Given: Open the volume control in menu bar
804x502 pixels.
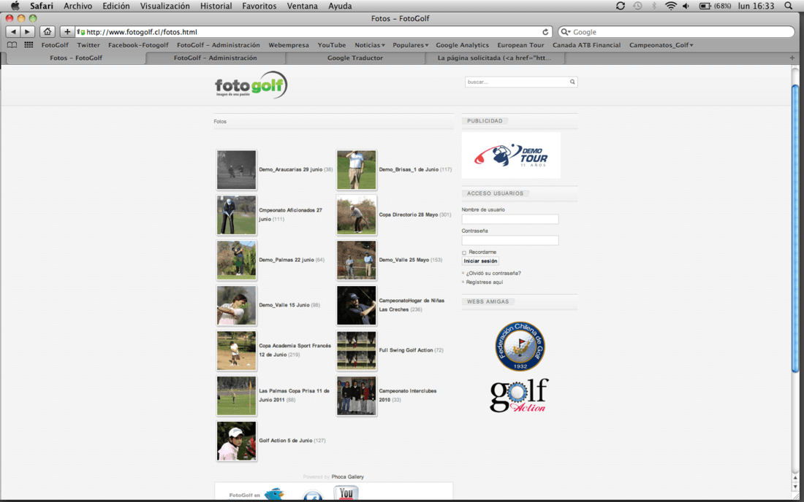Looking at the screenshot, I should 686,6.
